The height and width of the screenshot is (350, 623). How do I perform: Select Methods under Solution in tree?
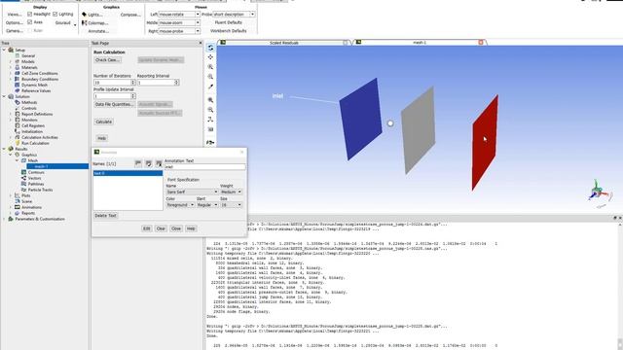click(x=29, y=102)
